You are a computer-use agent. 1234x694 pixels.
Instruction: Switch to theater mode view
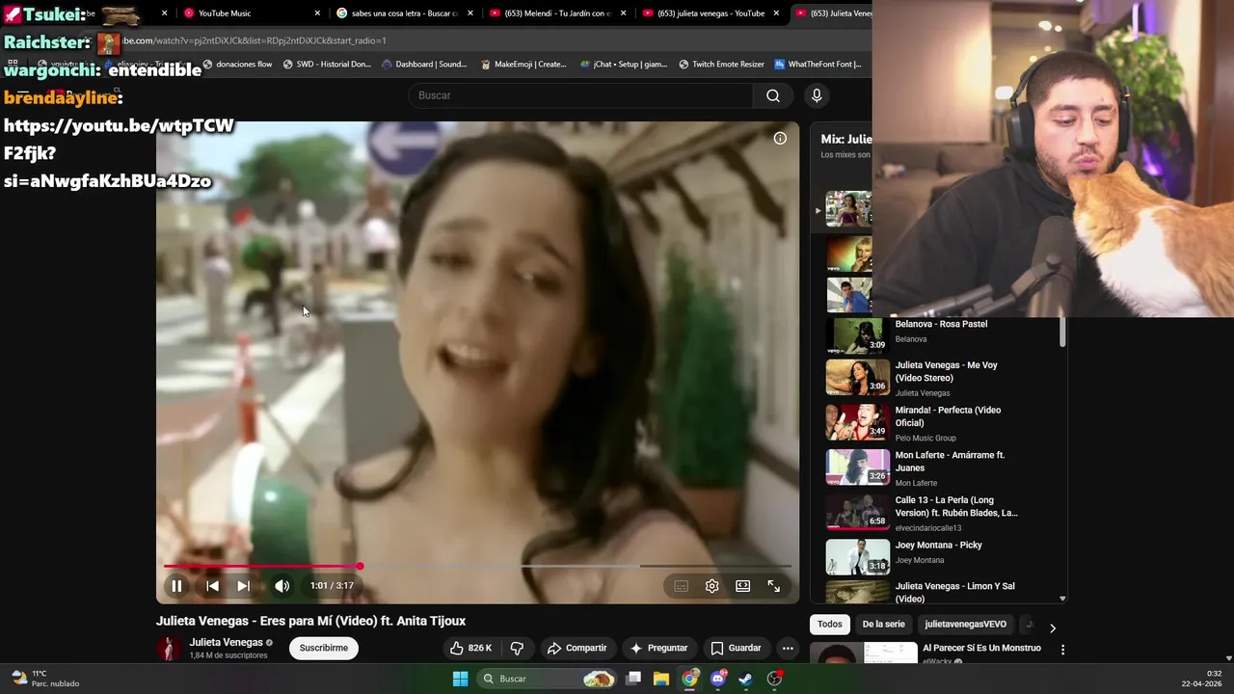(742, 586)
